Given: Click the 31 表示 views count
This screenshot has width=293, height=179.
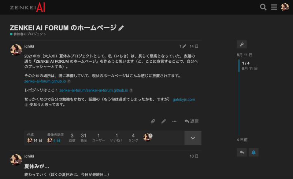Looking at the screenshot, I should point(84,138).
